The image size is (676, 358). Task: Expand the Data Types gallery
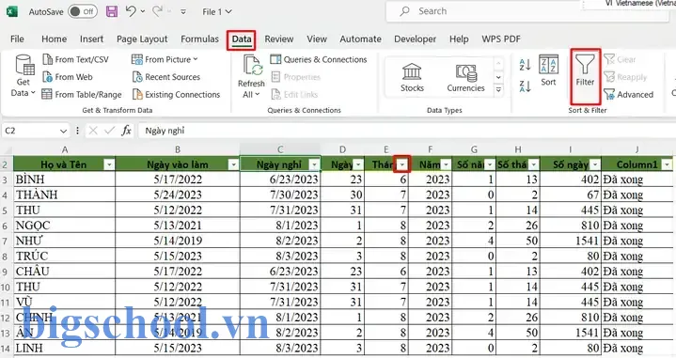(498, 89)
